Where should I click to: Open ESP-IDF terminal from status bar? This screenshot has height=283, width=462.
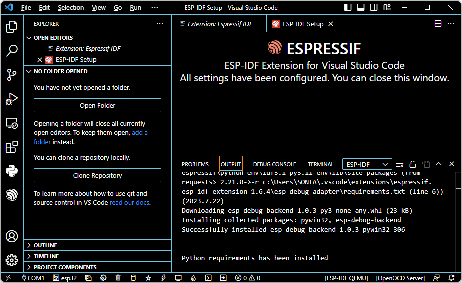(208, 278)
